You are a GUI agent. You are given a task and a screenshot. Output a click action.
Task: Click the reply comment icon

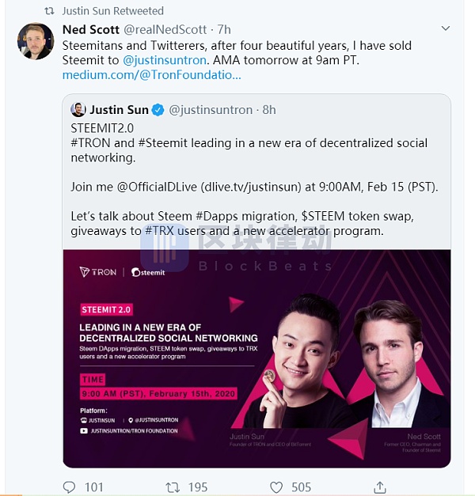(70, 487)
